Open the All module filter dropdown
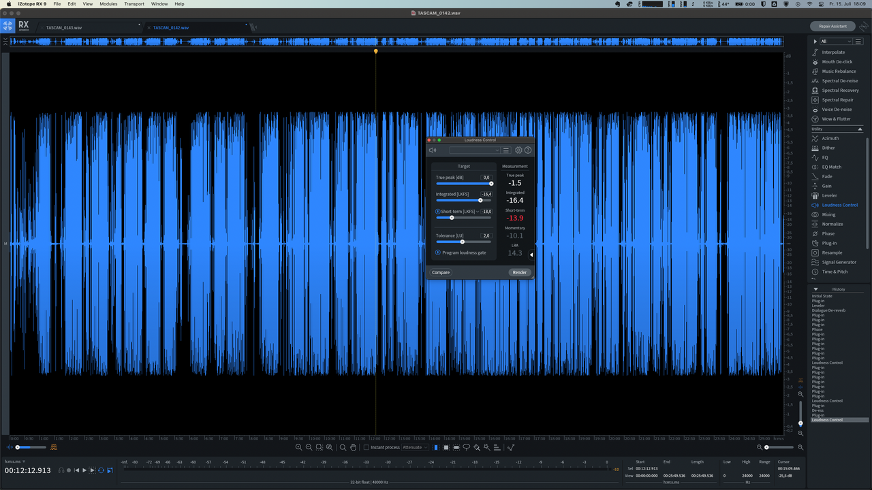Image resolution: width=872 pixels, height=490 pixels. (836, 42)
